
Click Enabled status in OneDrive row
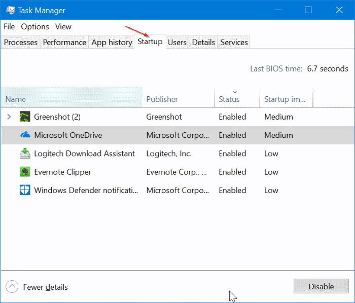pos(232,135)
